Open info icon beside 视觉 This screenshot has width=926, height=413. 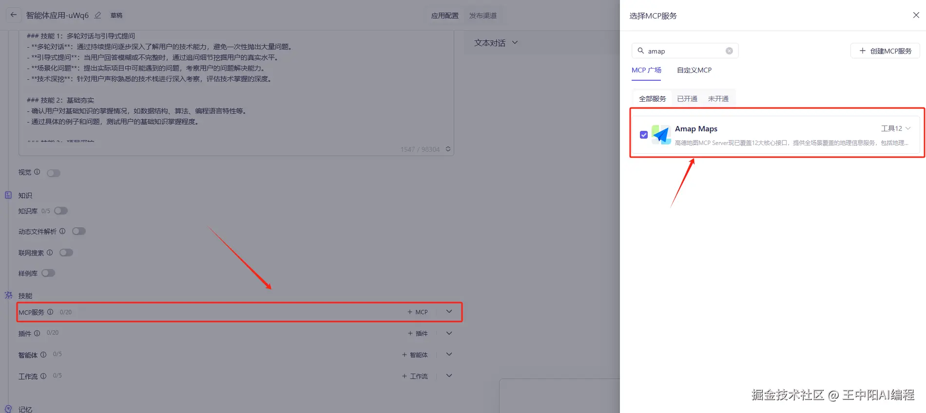pos(37,172)
